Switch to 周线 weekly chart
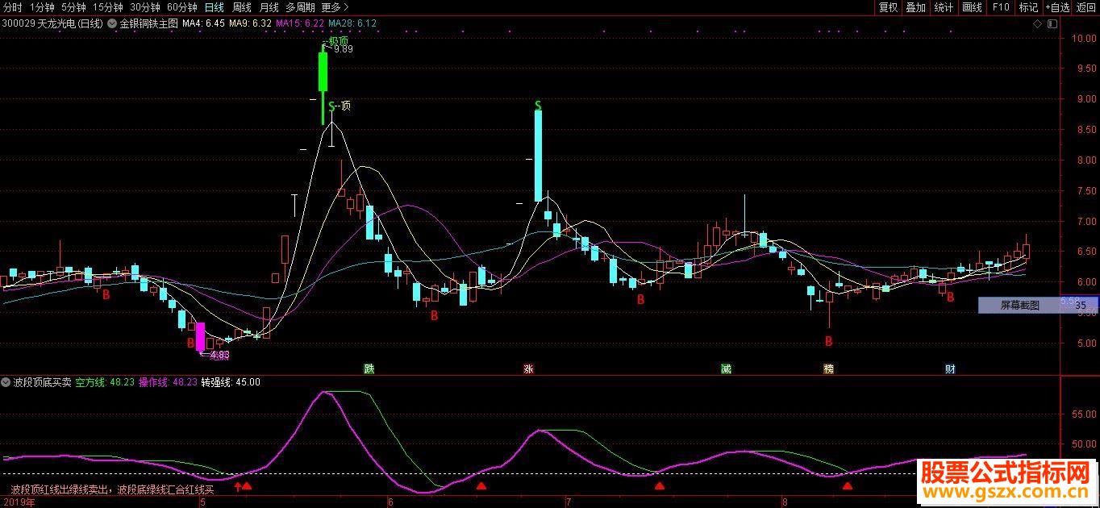This screenshot has width=1100, height=508. pos(242,7)
